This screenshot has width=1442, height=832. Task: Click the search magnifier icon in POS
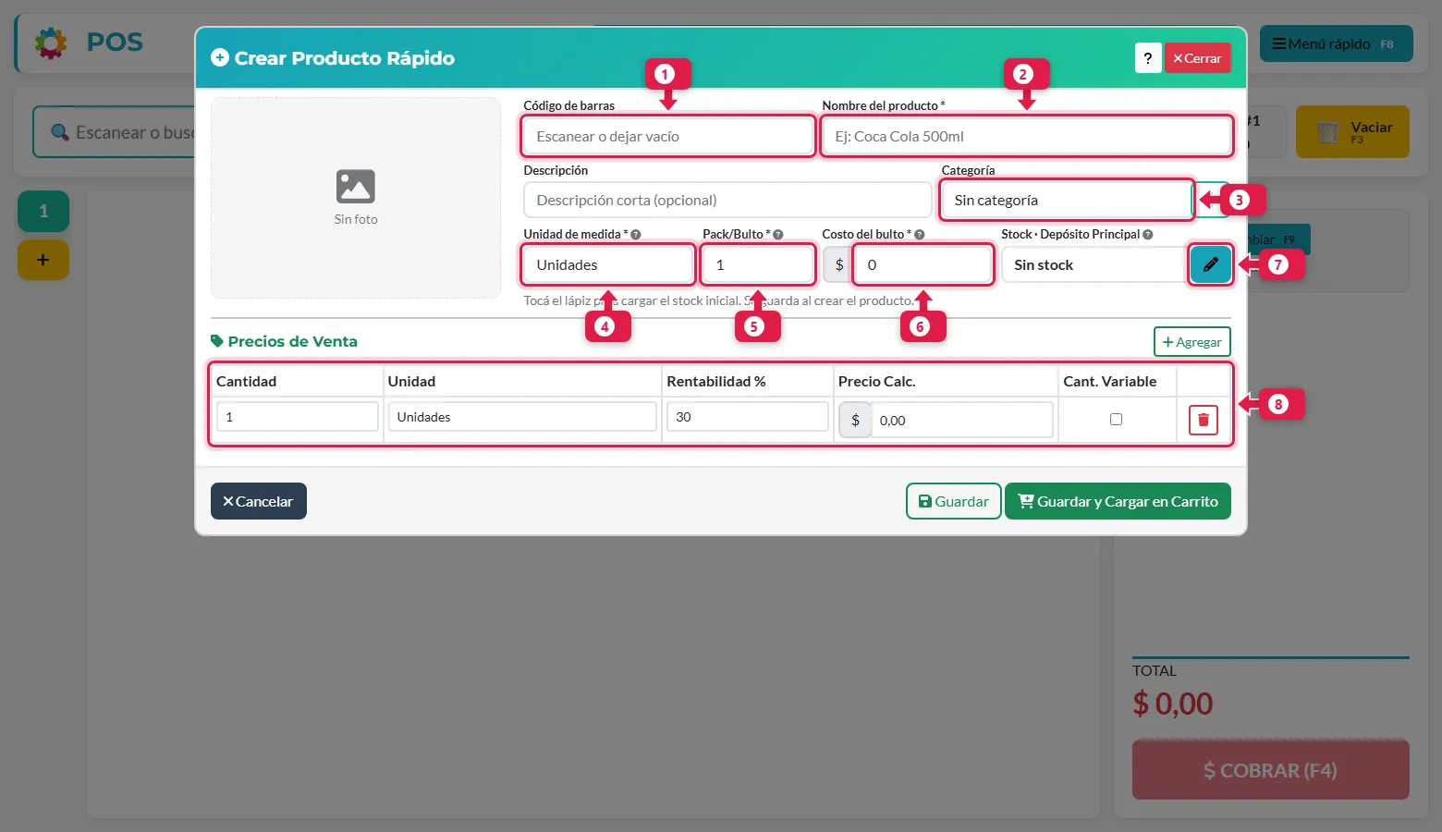(60, 133)
